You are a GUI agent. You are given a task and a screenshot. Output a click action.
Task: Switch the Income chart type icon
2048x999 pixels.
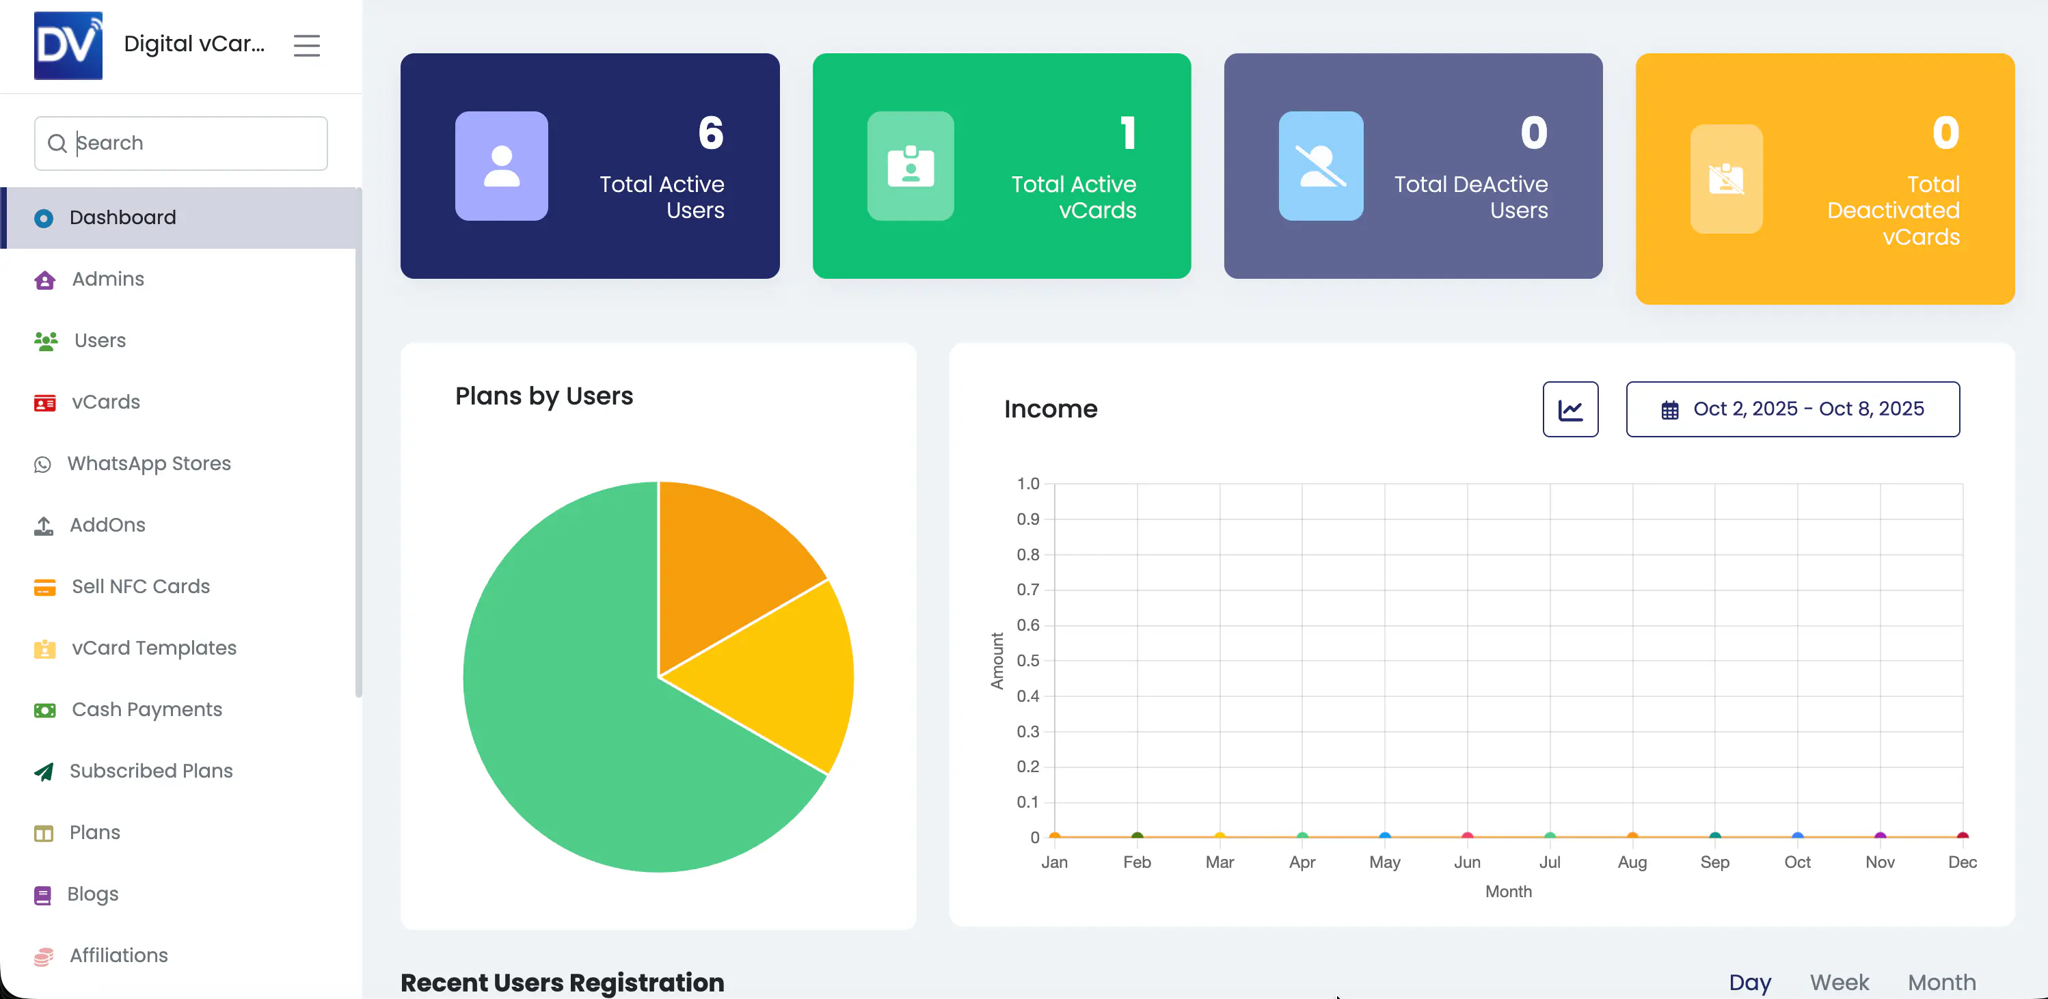tap(1569, 409)
